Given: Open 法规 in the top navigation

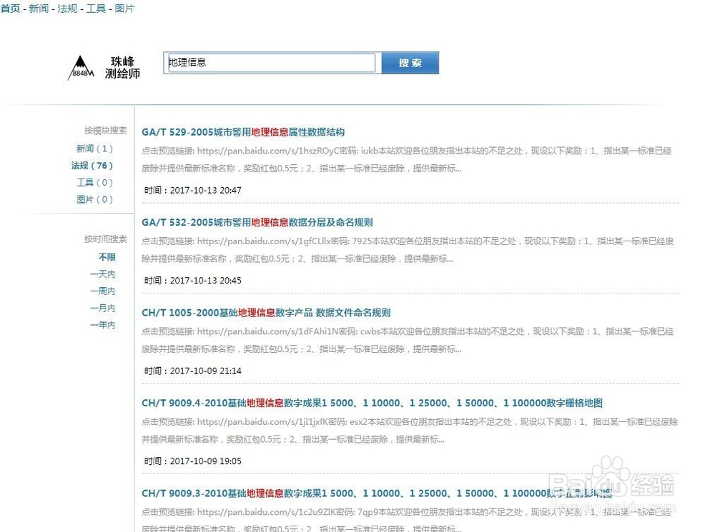Looking at the screenshot, I should [66, 9].
